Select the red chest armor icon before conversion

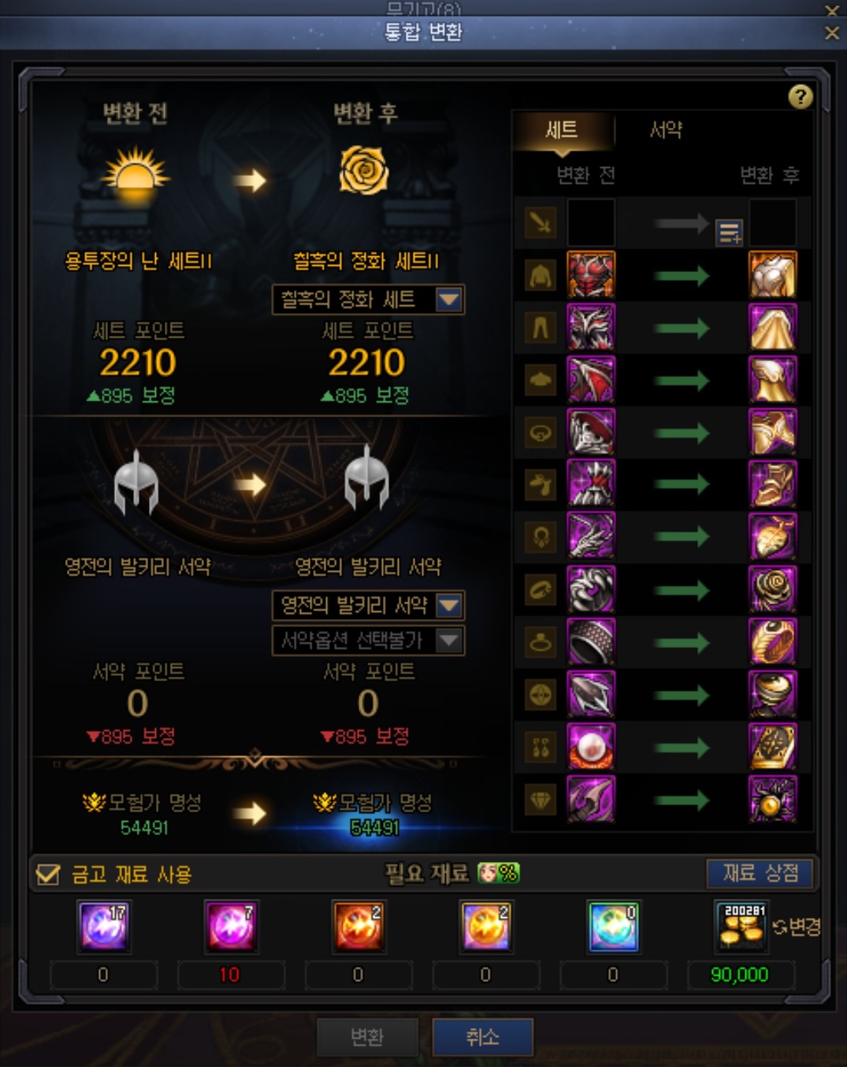point(591,274)
